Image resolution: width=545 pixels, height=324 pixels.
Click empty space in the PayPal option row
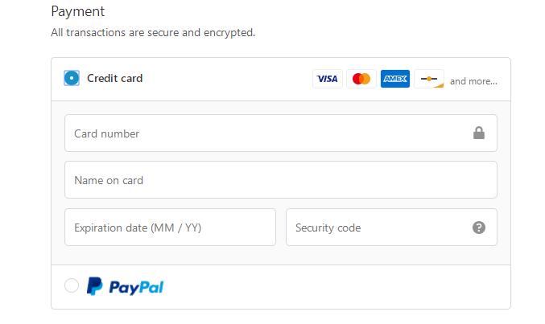[338, 286]
